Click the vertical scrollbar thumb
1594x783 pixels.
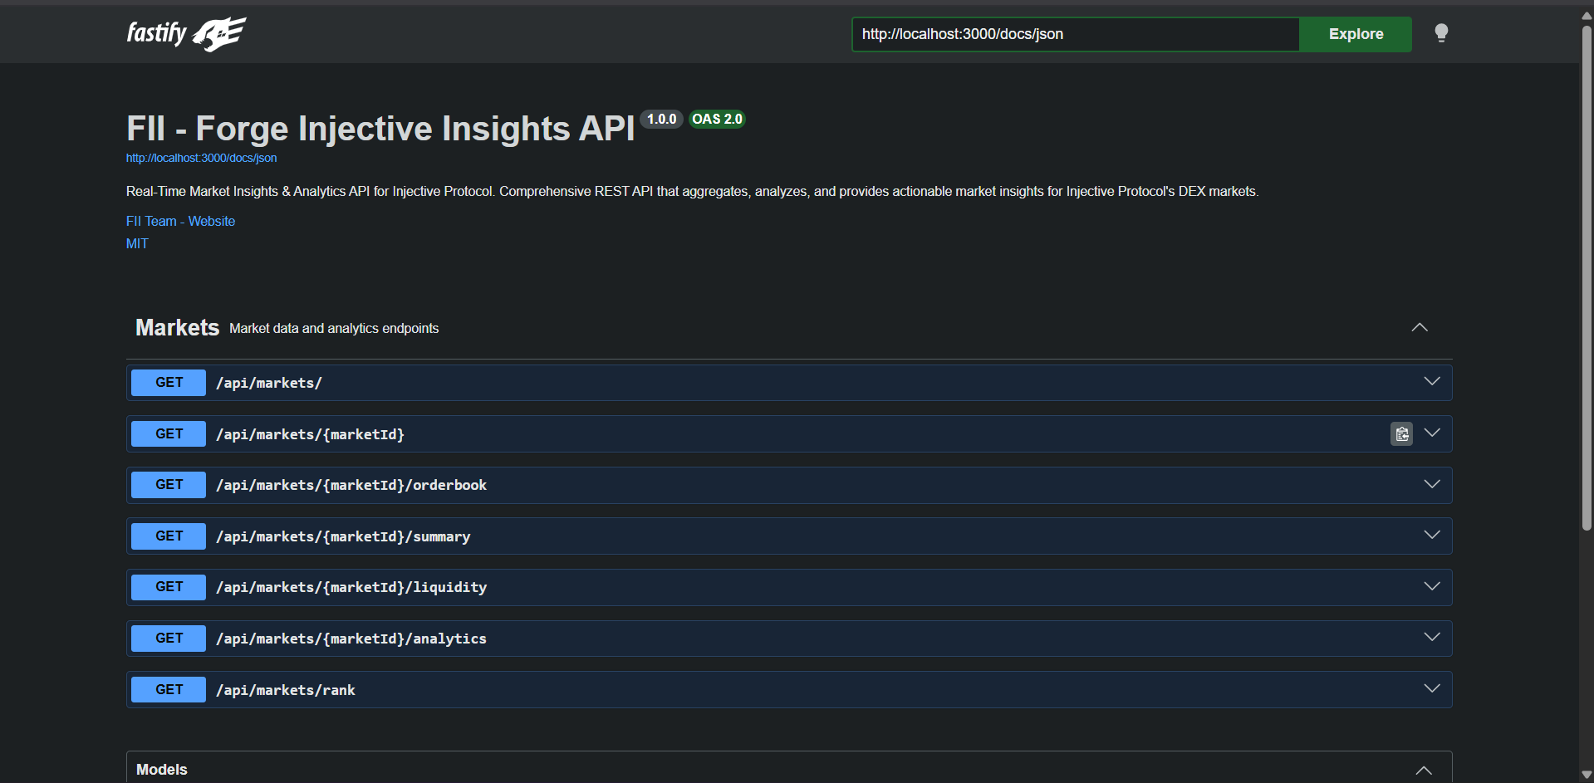click(x=1587, y=274)
